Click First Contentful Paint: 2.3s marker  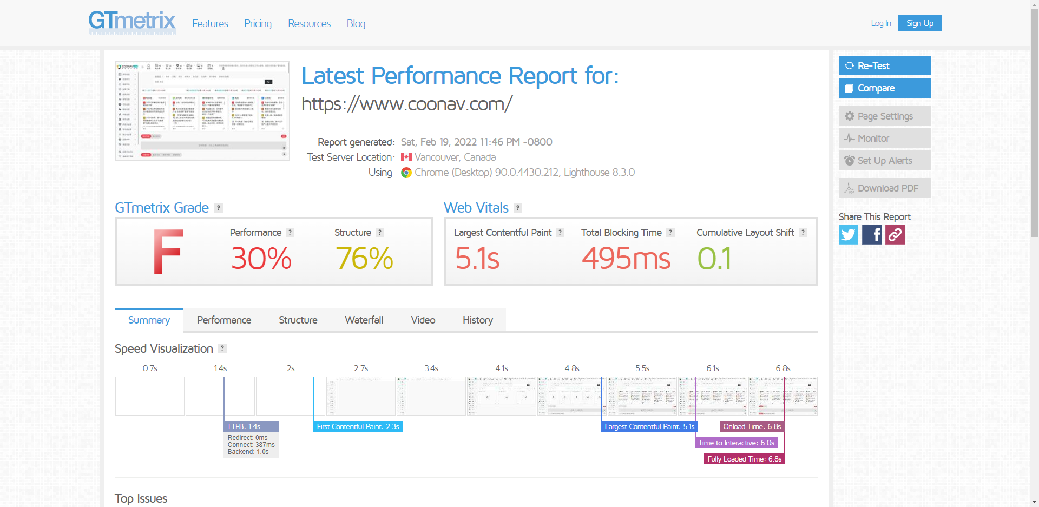click(x=358, y=426)
